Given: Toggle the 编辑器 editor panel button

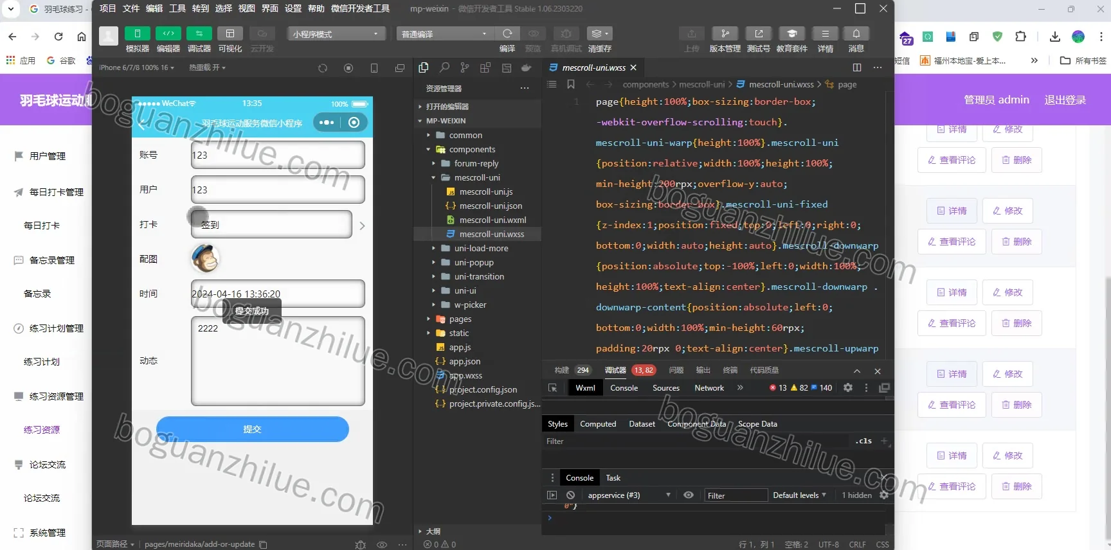Looking at the screenshot, I should pos(168,33).
